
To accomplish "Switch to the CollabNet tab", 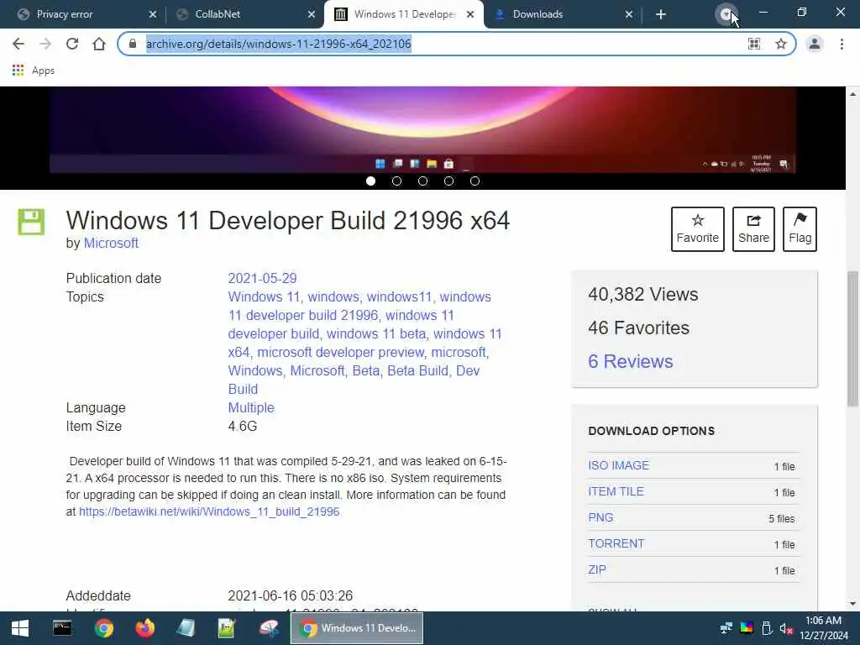I will 241,14.
